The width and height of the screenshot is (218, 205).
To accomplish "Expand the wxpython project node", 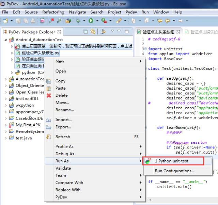I will coord(5,105).
